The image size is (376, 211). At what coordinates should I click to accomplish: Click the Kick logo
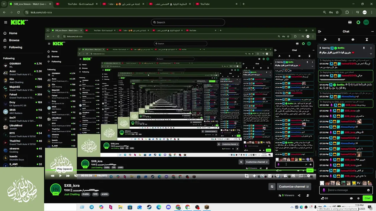tap(19, 22)
